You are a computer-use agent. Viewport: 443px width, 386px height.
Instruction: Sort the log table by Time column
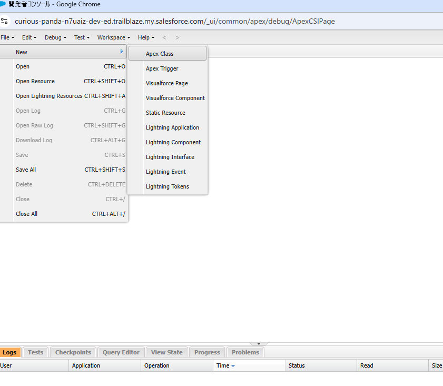249,365
